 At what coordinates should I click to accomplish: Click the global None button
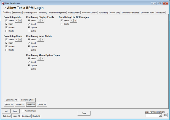(15, 111)
